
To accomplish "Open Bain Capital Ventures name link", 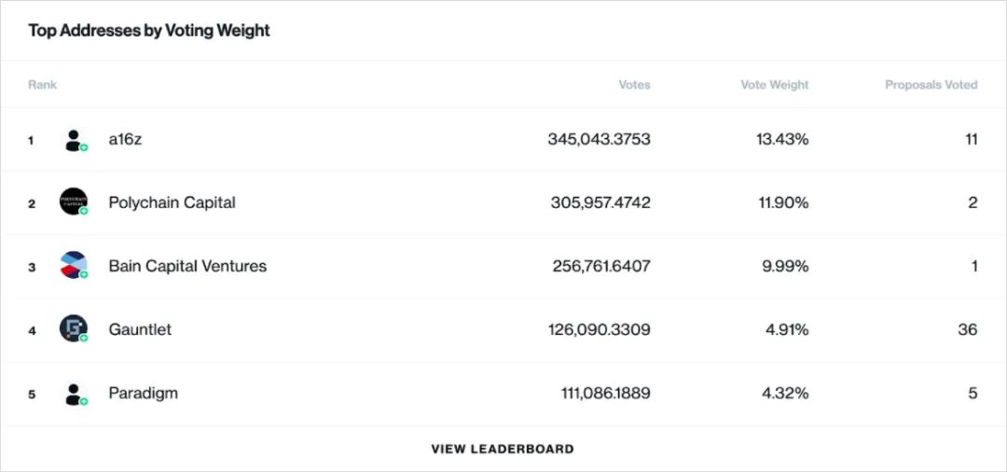I will click(x=187, y=266).
